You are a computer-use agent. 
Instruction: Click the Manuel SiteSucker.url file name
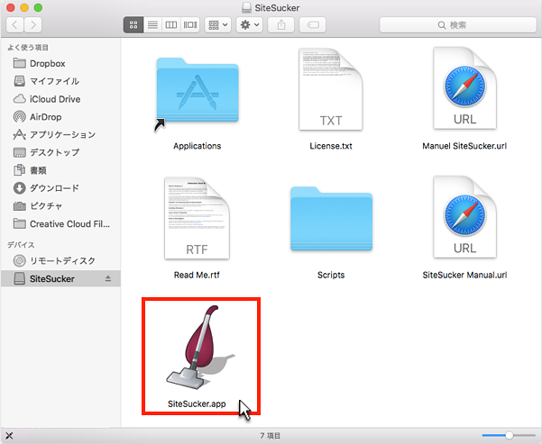tap(464, 146)
